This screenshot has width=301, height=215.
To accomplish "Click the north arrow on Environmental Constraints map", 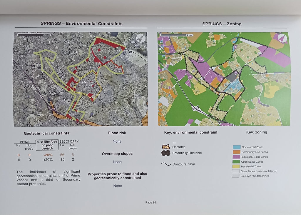I will coord(141,38).
